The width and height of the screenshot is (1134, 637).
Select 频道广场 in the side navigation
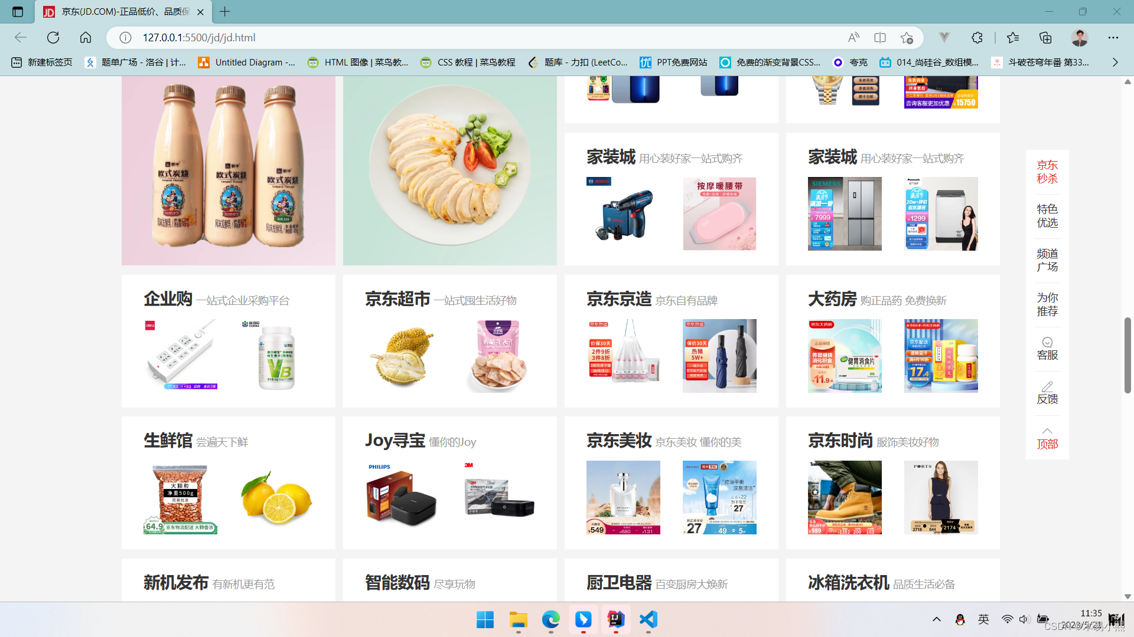pos(1047,260)
